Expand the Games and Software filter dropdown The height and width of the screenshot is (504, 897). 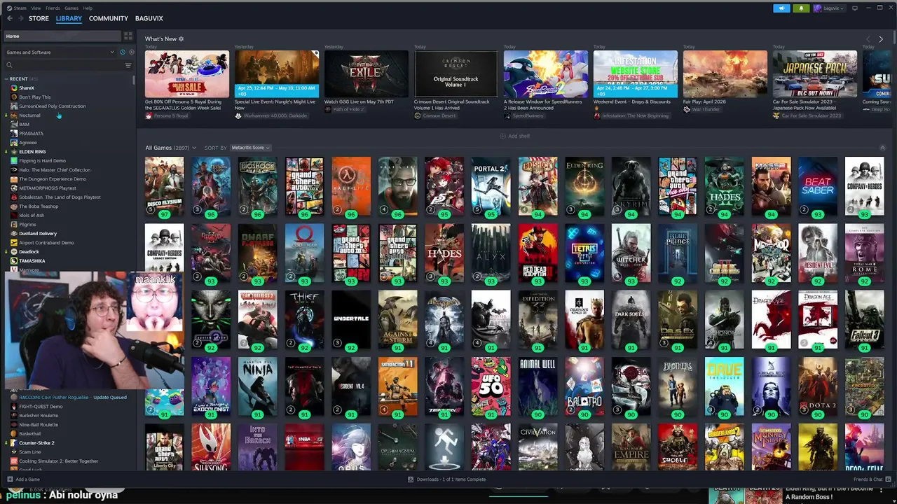60,52
